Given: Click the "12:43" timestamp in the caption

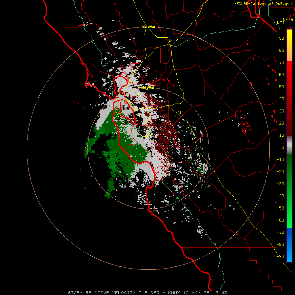Looking at the screenshot, I should (x=220, y=293).
